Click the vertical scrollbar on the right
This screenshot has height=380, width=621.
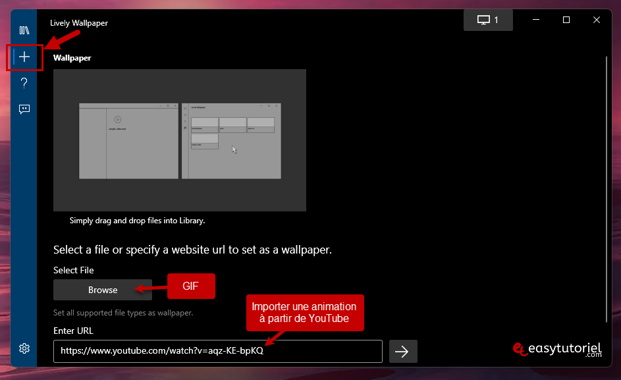[x=606, y=190]
